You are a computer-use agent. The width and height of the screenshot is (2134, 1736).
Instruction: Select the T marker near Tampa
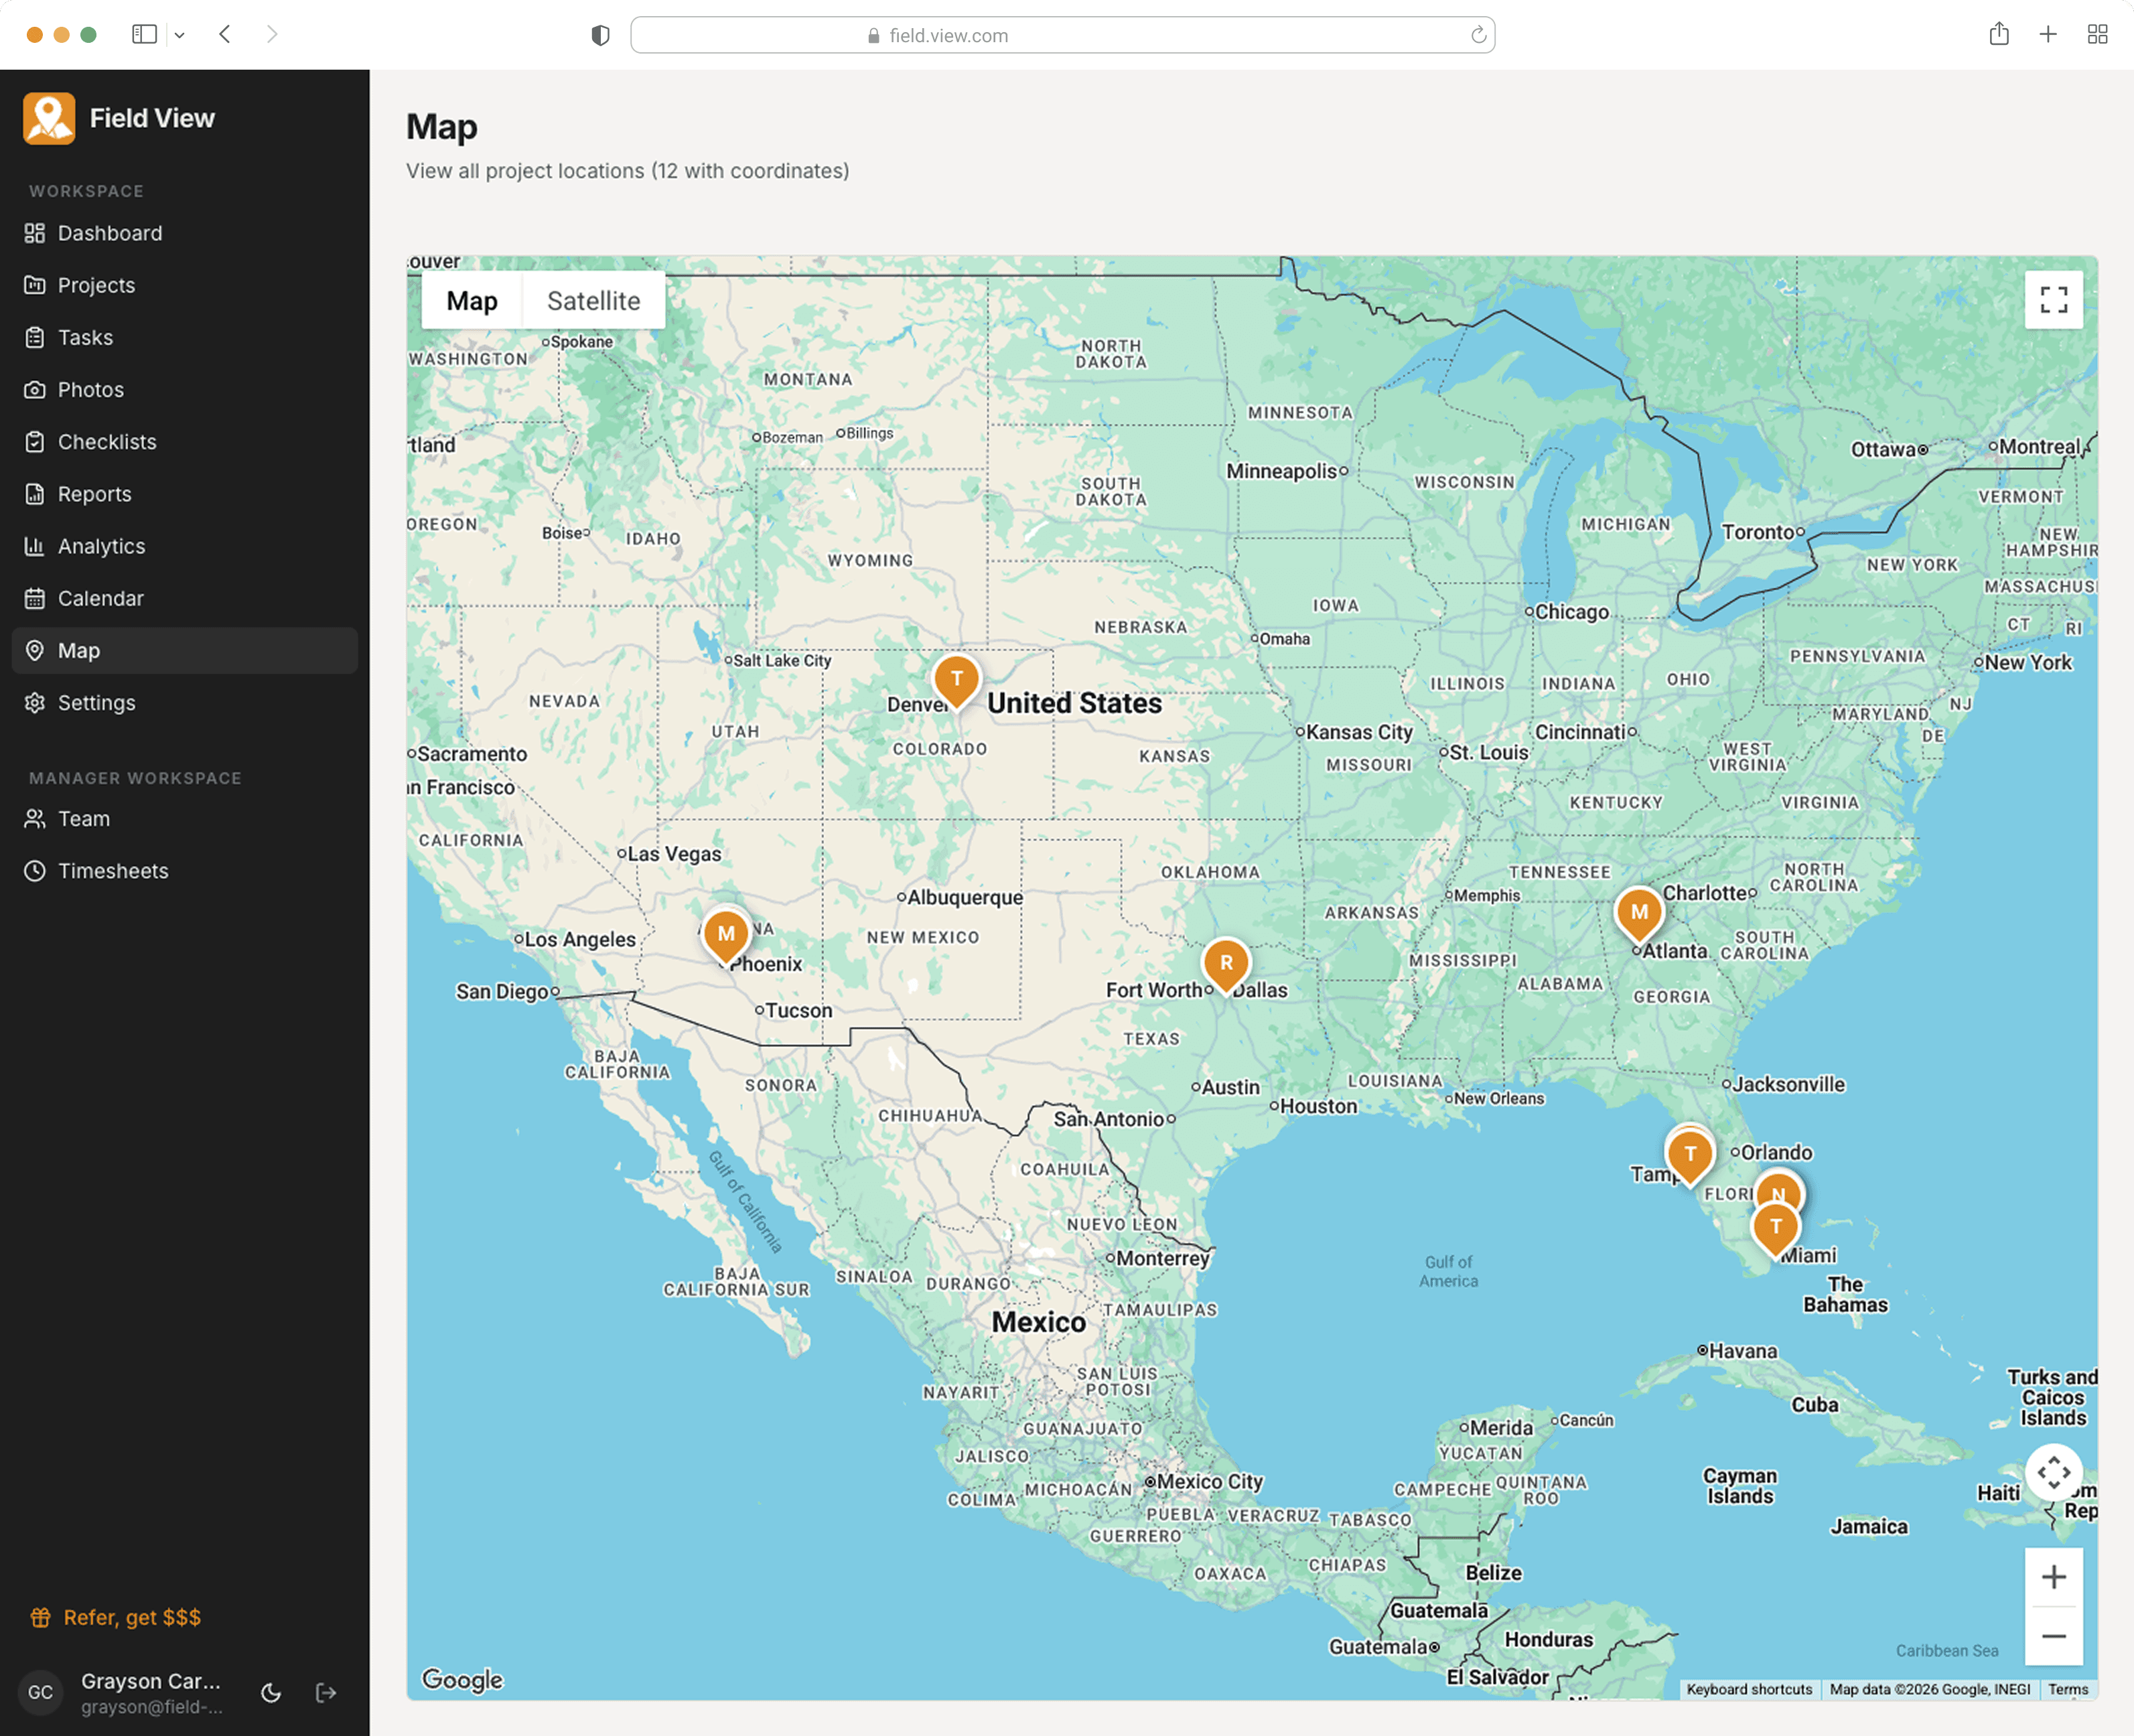(1690, 1155)
